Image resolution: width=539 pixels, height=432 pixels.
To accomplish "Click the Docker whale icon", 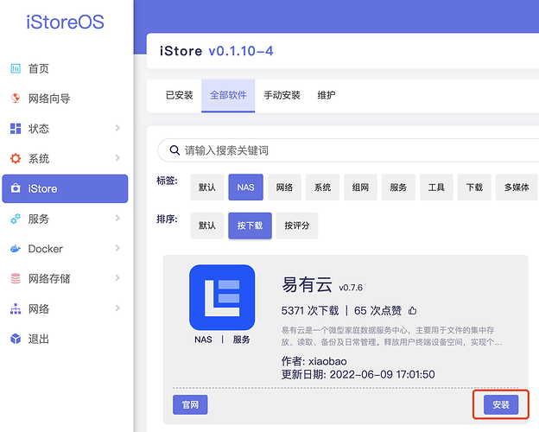I will (x=16, y=249).
